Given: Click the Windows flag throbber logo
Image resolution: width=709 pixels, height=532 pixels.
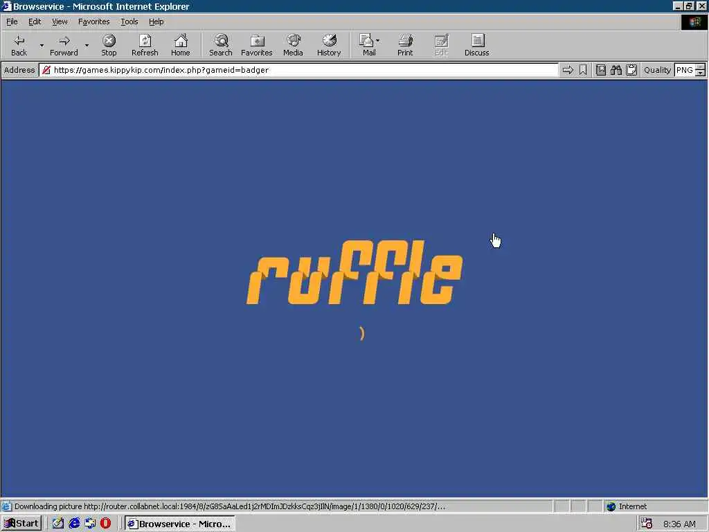Looking at the screenshot, I should pos(694,21).
